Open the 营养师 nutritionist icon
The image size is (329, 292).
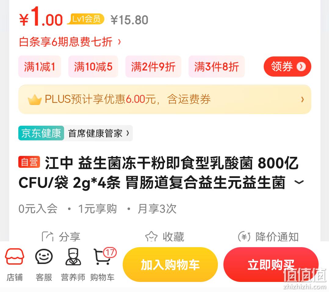(73, 257)
